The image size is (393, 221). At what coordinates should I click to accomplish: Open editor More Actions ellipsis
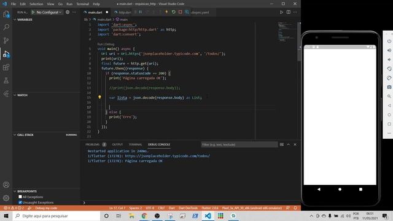[x=295, y=12]
